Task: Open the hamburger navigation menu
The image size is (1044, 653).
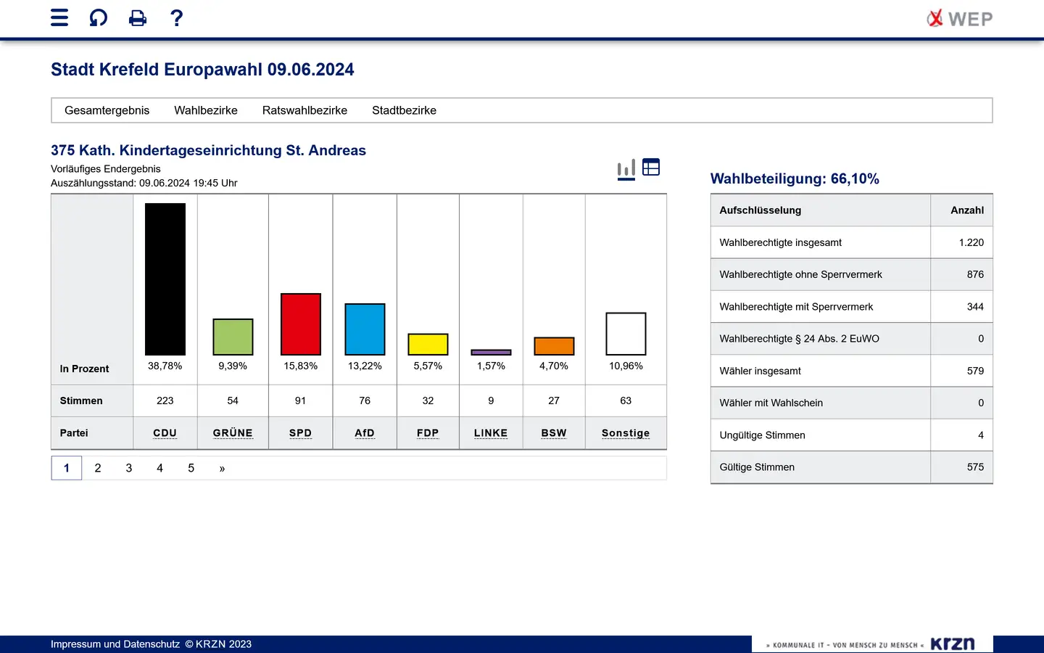Action: click(59, 17)
